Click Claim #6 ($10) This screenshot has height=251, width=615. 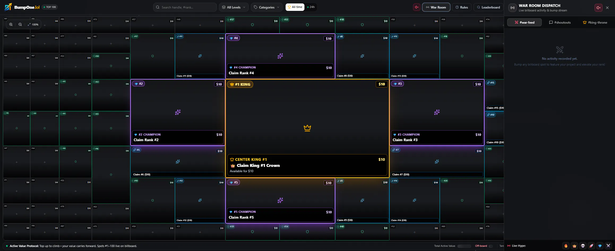coord(178,174)
